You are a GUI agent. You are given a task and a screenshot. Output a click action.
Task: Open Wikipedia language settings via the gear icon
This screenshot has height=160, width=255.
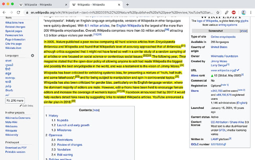[x=32, y=56]
